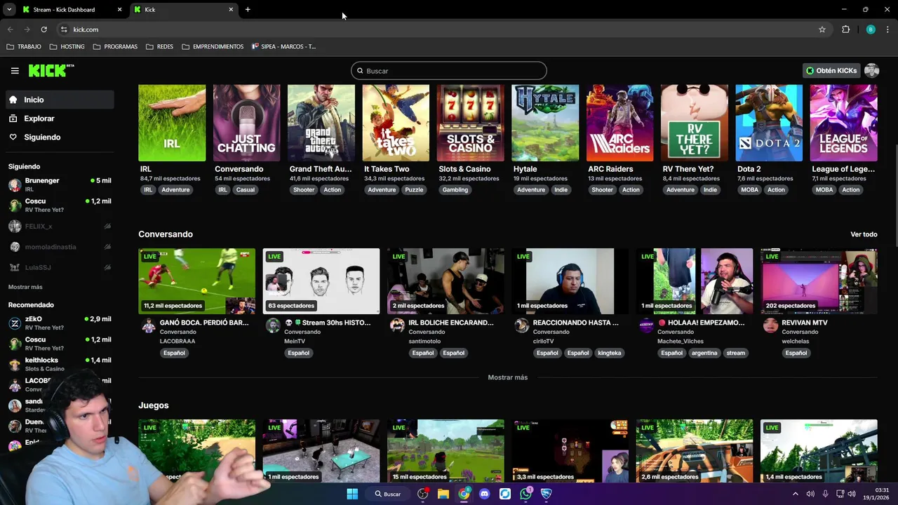The image size is (898, 505).
Task: Click LACOBRAAA's avatar under the Boca stream
Action: tap(148, 325)
